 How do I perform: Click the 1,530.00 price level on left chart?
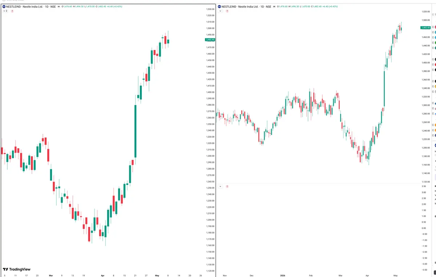pos(210,9)
